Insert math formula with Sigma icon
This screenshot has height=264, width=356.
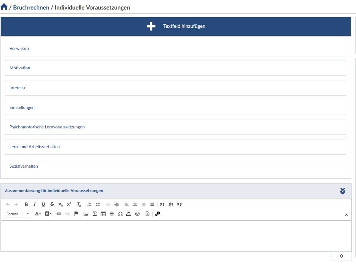pyautogui.click(x=95, y=214)
